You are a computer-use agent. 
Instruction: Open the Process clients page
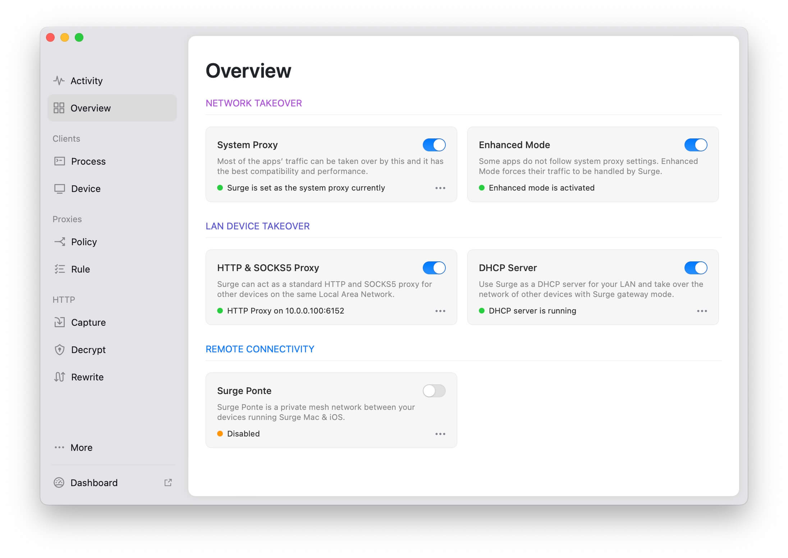pyautogui.click(x=112, y=161)
